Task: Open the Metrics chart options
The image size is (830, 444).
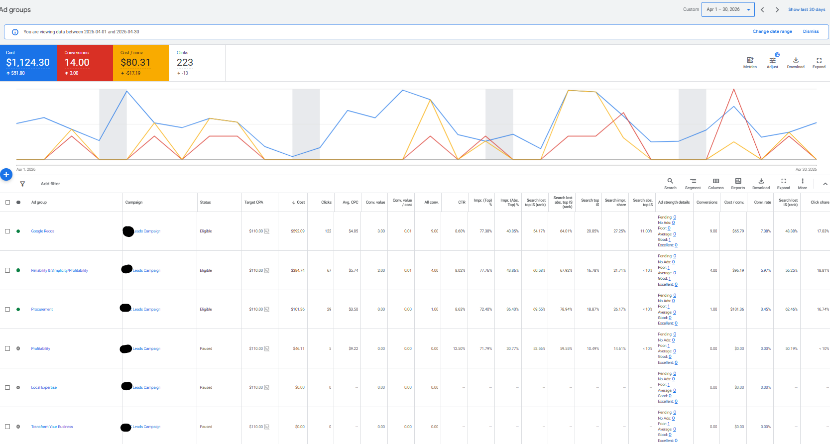Action: point(750,62)
